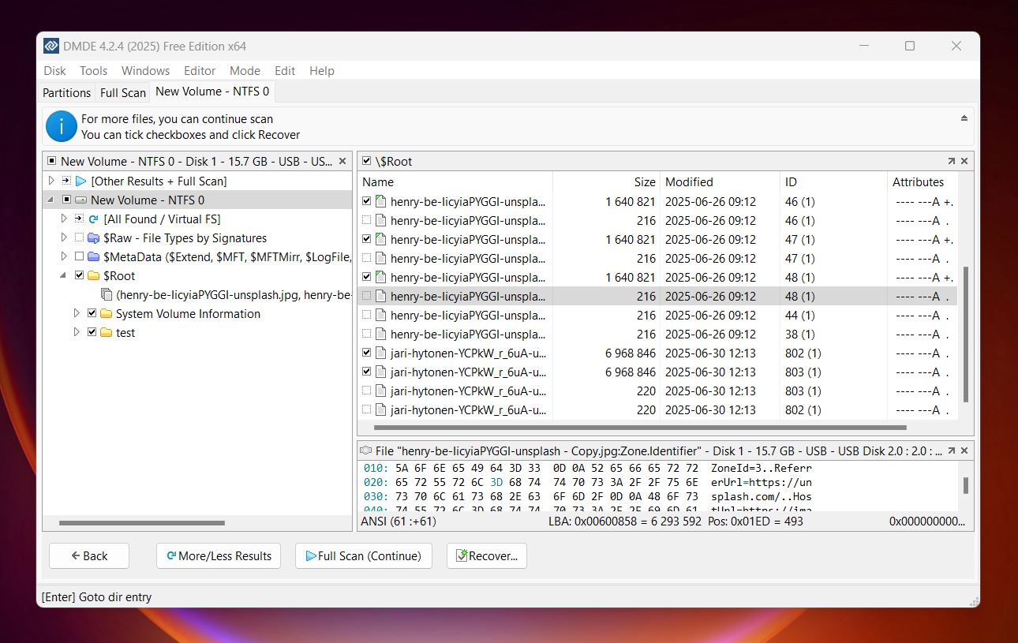The width and height of the screenshot is (1018, 643).
Task: Click the drive icon of New Volume - NTFS 0
Action: point(80,200)
